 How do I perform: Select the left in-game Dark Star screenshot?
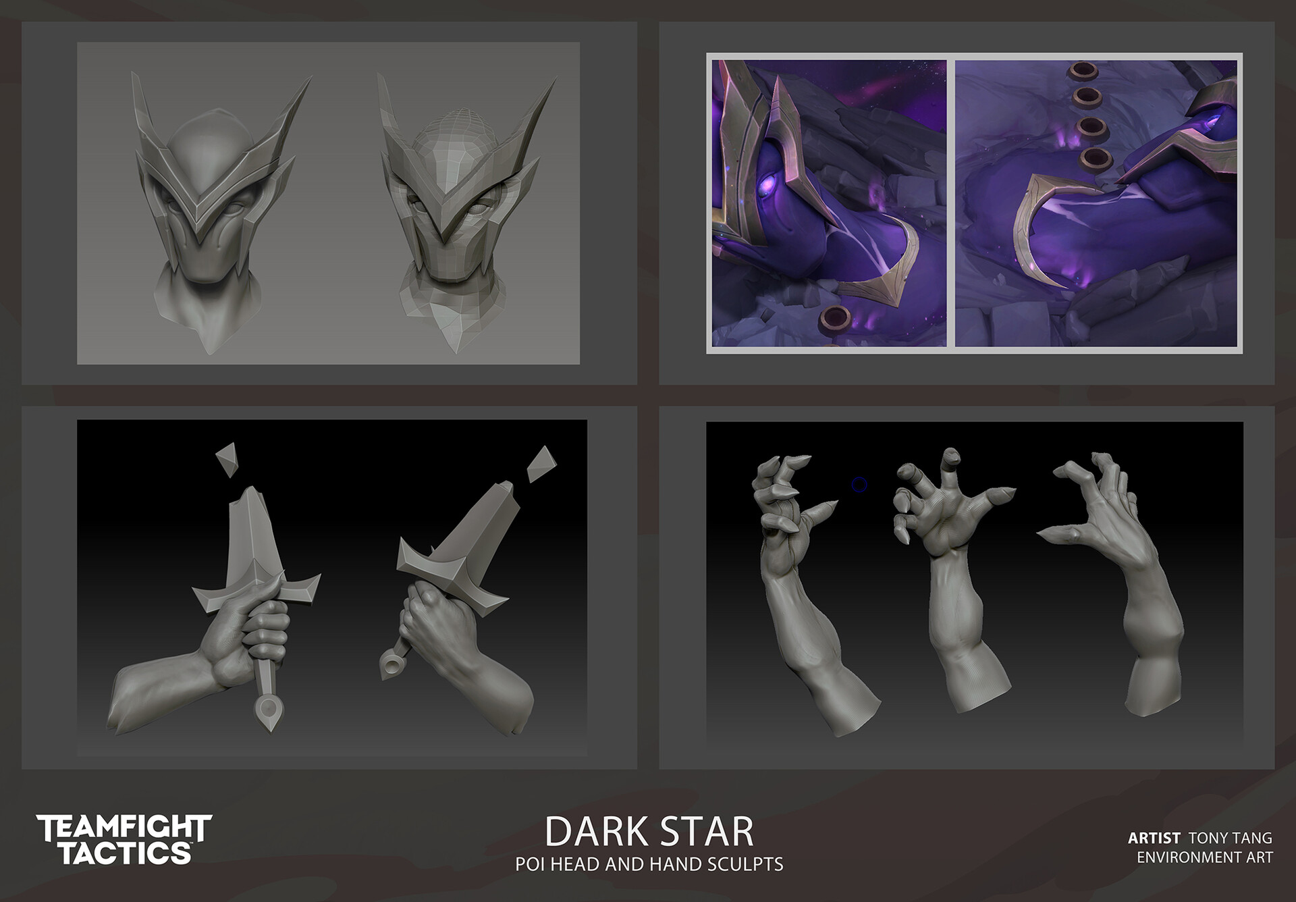[x=829, y=203]
